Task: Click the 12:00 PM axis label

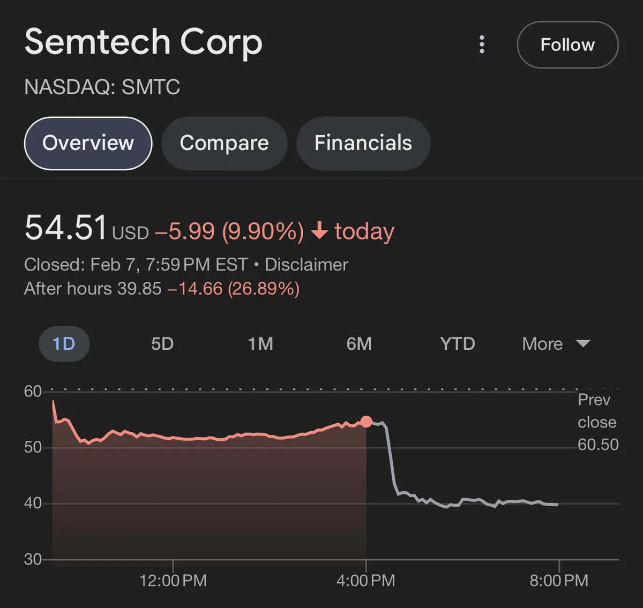Action: pyautogui.click(x=173, y=581)
